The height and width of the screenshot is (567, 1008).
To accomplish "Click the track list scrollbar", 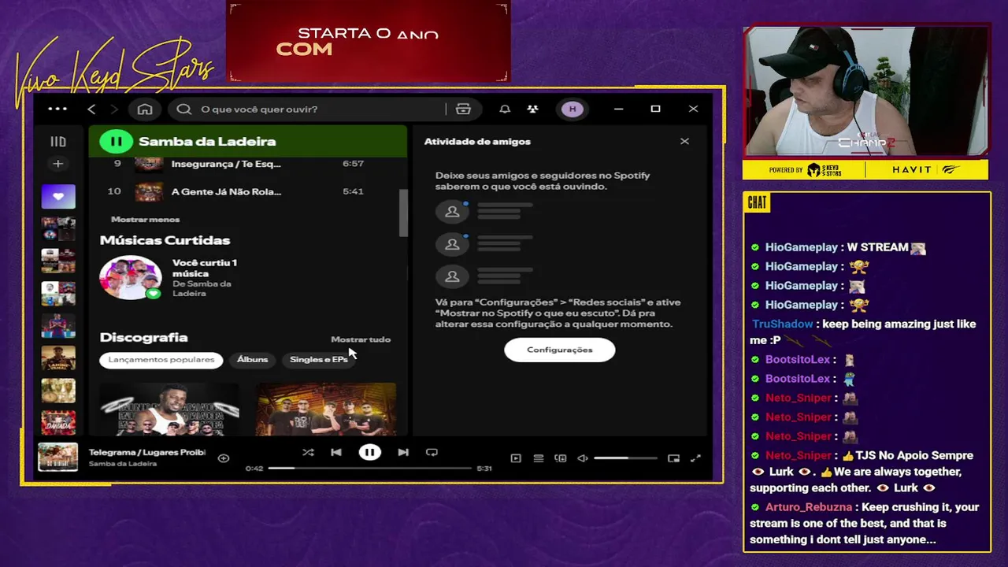I will point(404,213).
